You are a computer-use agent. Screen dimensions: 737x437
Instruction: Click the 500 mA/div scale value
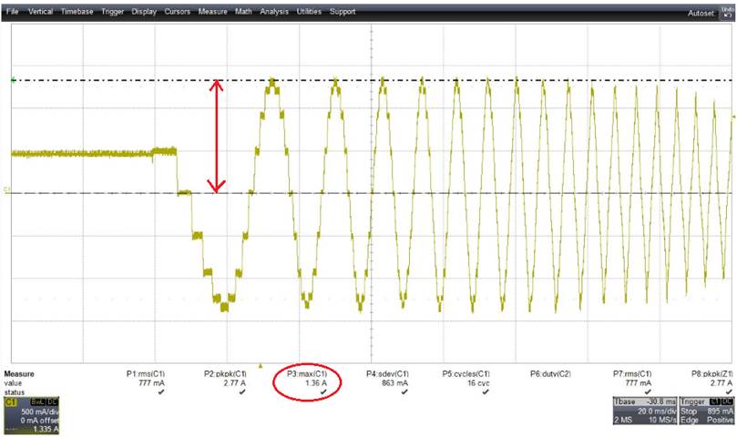click(x=40, y=412)
